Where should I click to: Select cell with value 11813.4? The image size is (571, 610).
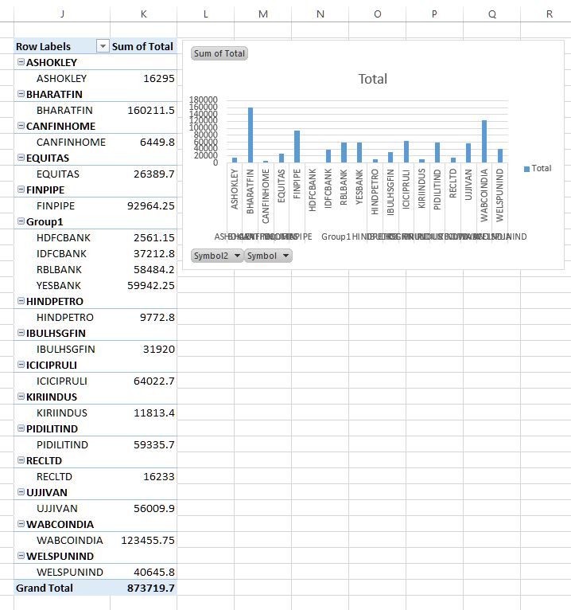pyautogui.click(x=143, y=413)
